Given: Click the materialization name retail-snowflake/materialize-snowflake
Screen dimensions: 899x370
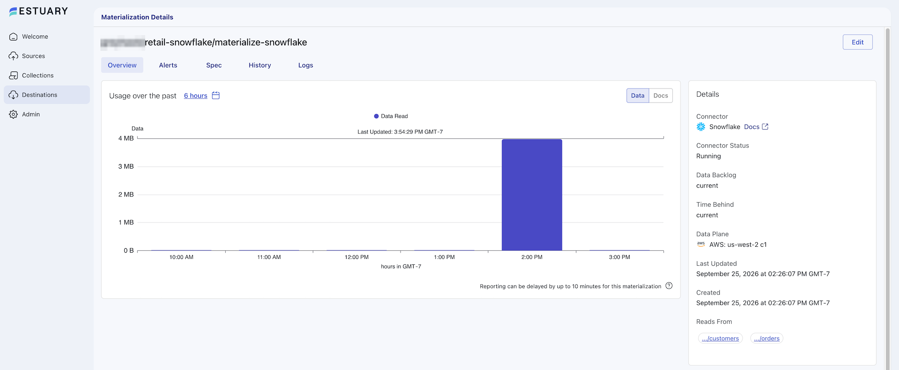Looking at the screenshot, I should click(x=226, y=42).
